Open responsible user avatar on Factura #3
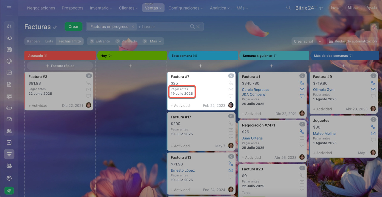This screenshot has width=382, height=197. [x=89, y=105]
